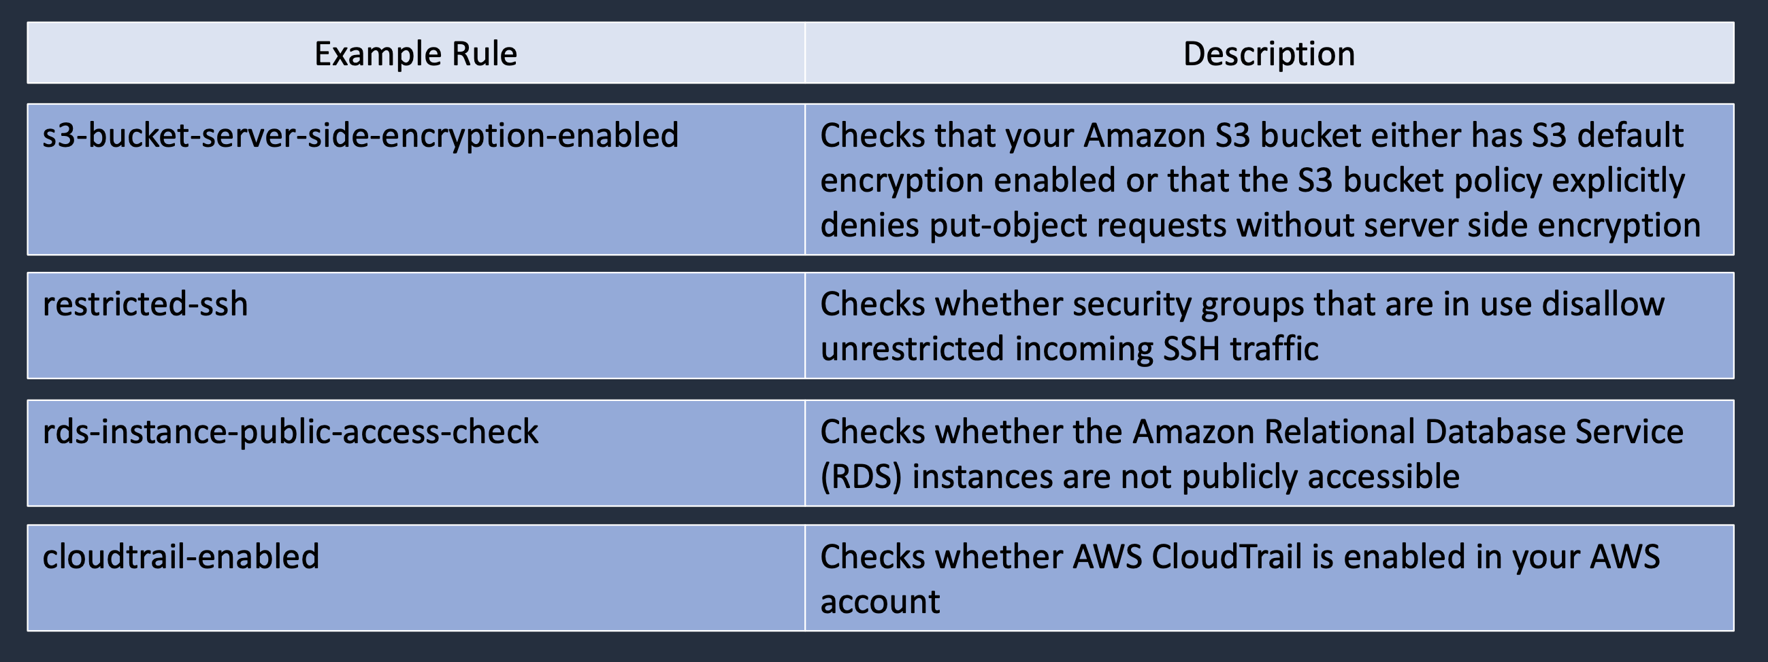Select the s3-bucket-server-side-encryption-enabled rule name
Screen dimensions: 1768x662
pyautogui.click(x=360, y=135)
